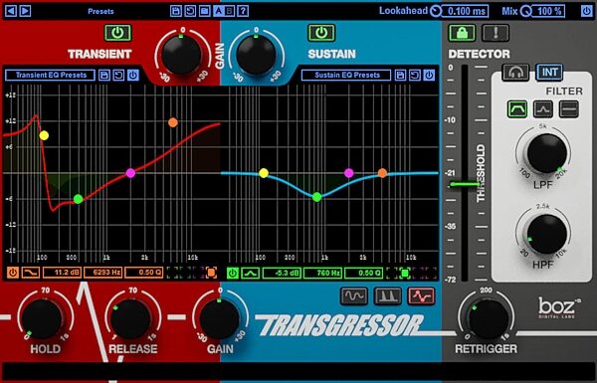Click the Lookahead 0.100 ms value field
Viewport: 597px width, 383px height.
pyautogui.click(x=466, y=11)
